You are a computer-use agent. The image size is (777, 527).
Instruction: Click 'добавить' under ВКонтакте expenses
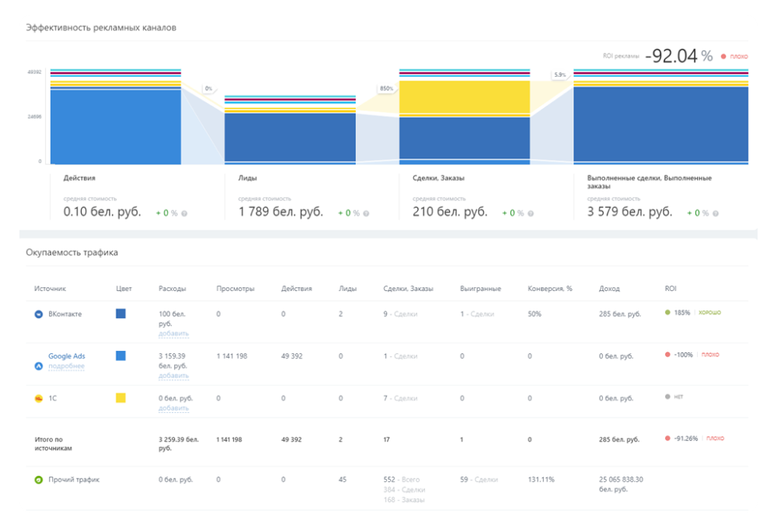click(x=173, y=334)
